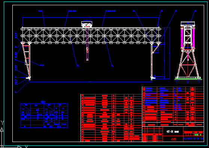Image resolution: width=209 pixels, height=148 pixels.
Task: Select the left magenta panel in side view
Action: 182,37
